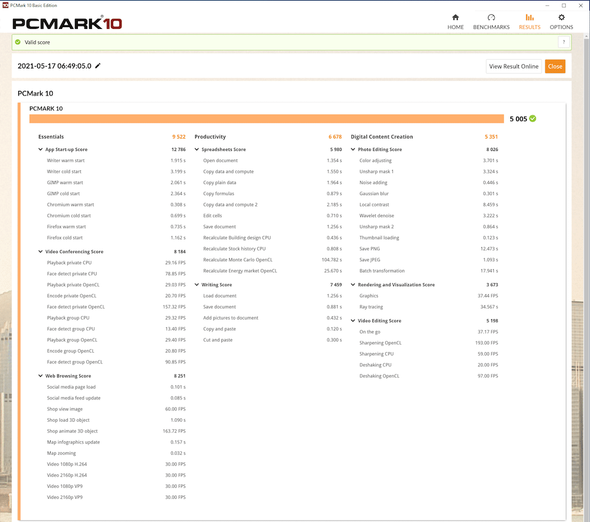Click the 104.782 s Monte Carlo value
The width and height of the screenshot is (590, 522).
pos(332,260)
